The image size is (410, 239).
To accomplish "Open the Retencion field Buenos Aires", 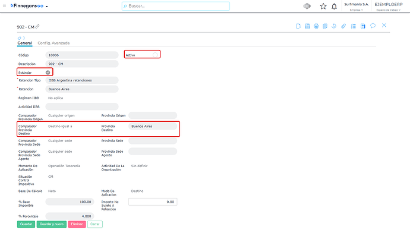I will (x=82, y=89).
